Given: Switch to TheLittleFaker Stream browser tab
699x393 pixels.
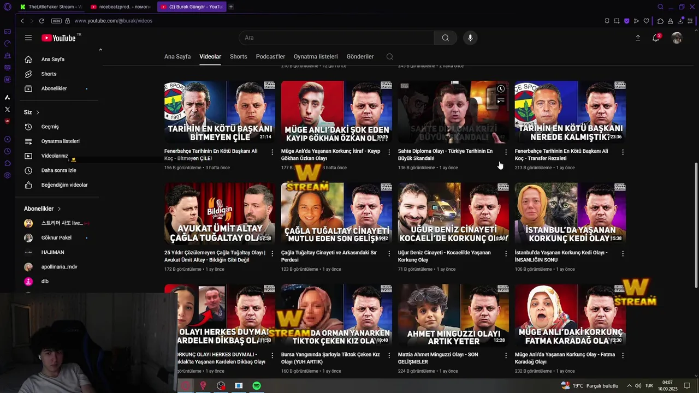Looking at the screenshot, I should click(50, 7).
